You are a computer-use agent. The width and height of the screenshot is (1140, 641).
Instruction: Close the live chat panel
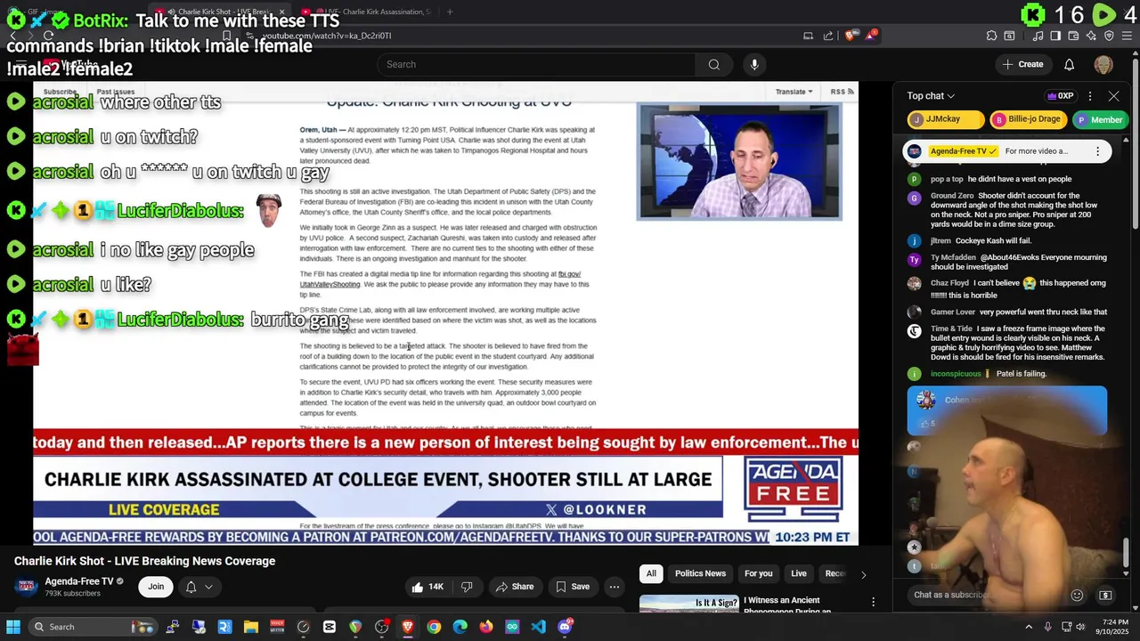[1114, 95]
